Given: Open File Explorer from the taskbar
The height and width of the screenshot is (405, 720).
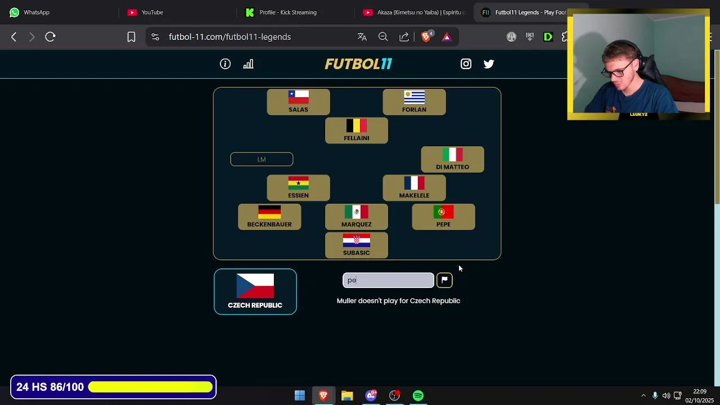Looking at the screenshot, I should coord(347,395).
